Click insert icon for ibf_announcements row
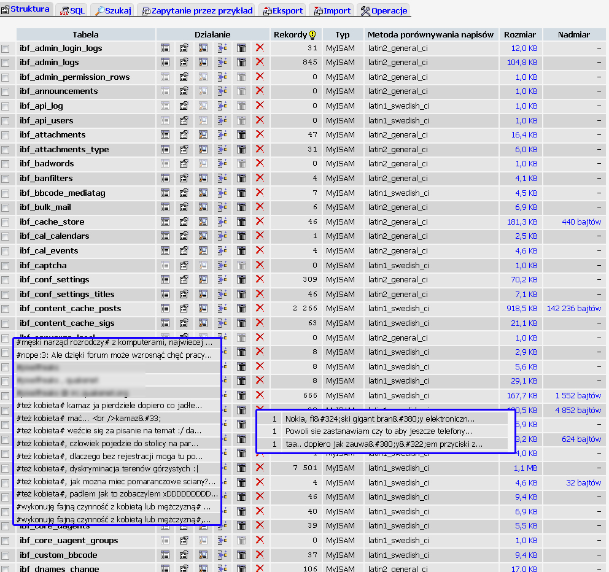 tap(222, 91)
